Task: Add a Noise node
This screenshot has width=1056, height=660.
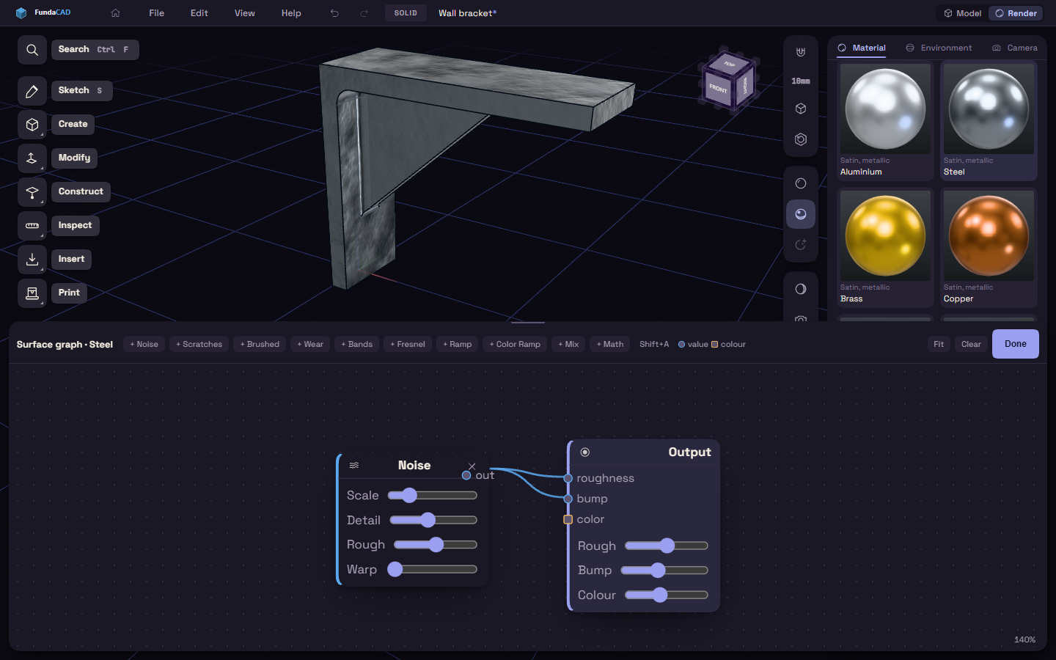Action: [x=144, y=344]
